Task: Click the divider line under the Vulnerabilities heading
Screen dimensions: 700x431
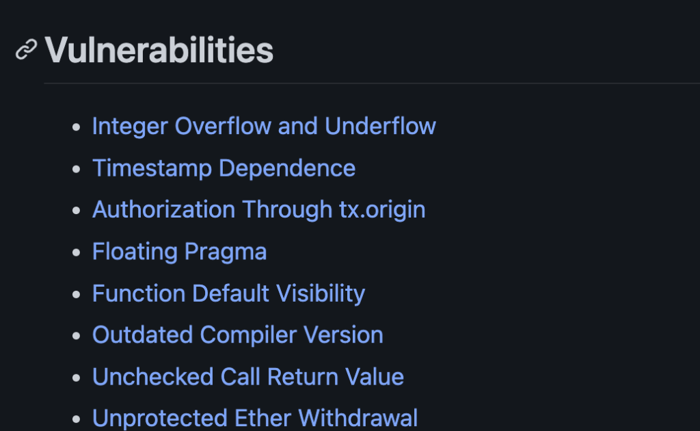Action: 369,83
